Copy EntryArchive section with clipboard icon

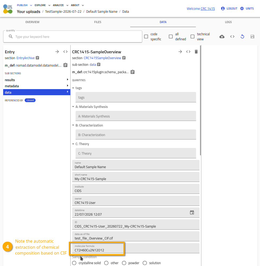[37, 58]
